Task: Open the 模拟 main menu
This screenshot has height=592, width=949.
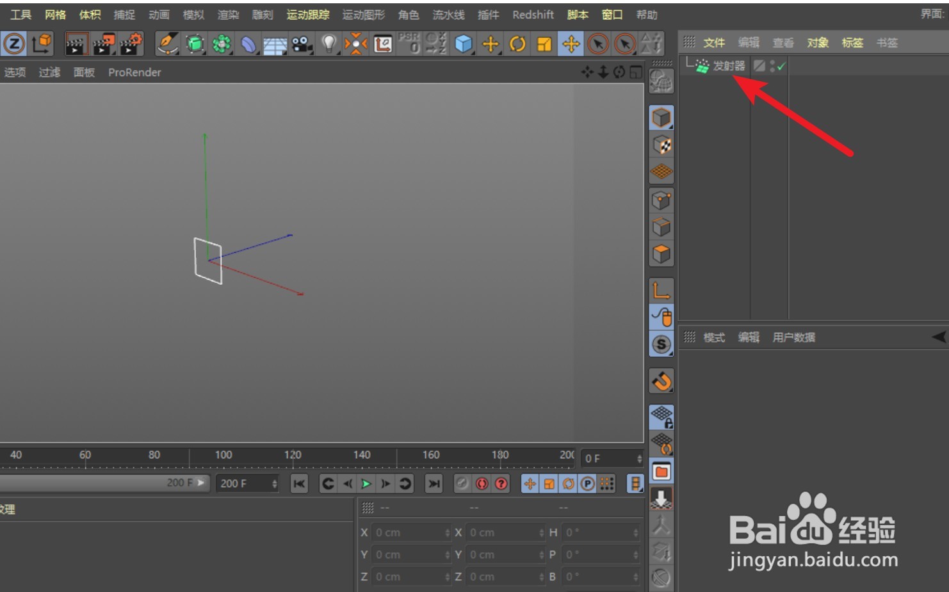Action: point(193,14)
